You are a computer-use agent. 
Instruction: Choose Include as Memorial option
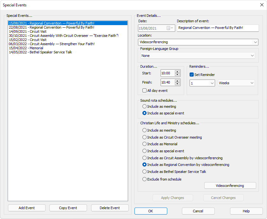click(x=145, y=144)
